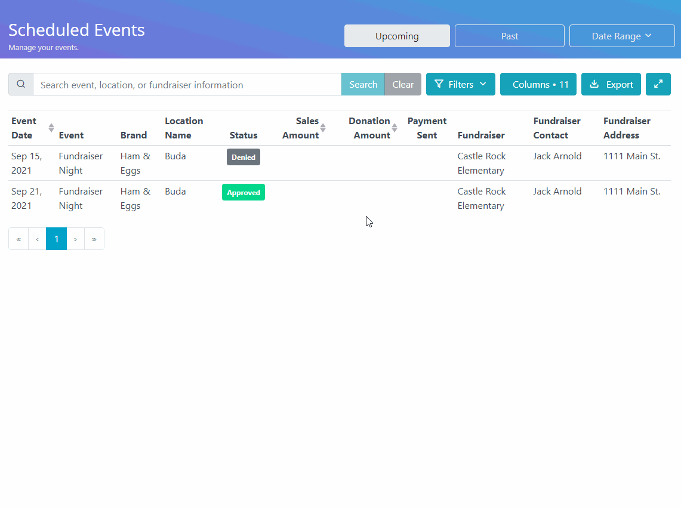Go to last page double-chevron icon
Viewport: 681px width, 509px height.
tap(94, 239)
